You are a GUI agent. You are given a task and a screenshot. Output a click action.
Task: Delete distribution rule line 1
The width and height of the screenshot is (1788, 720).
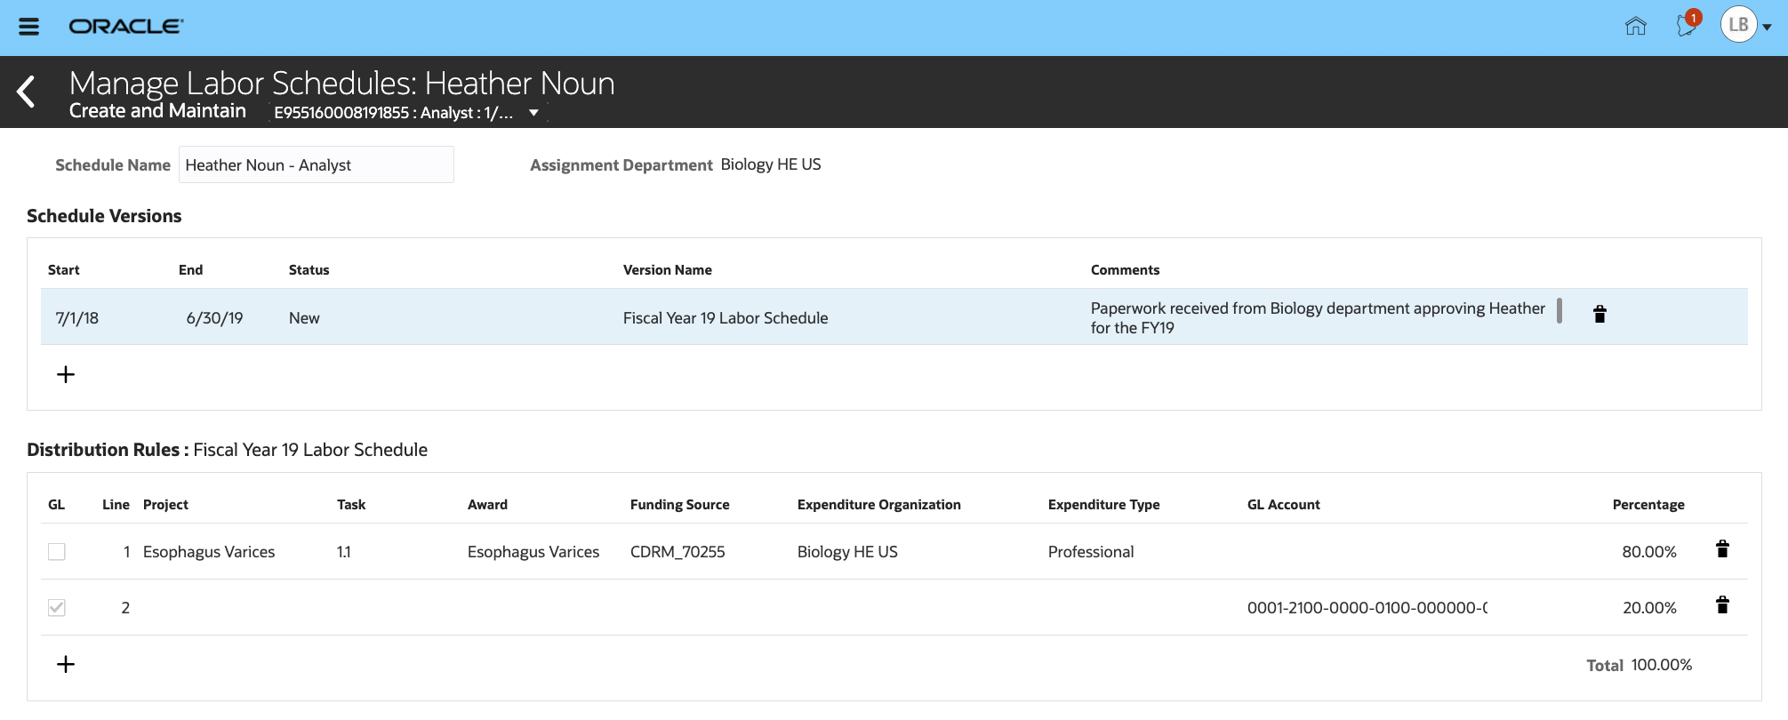[x=1722, y=549]
